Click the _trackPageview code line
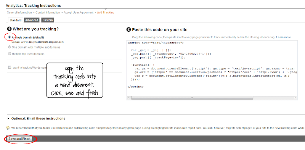The image size is (305, 150). [158, 58]
